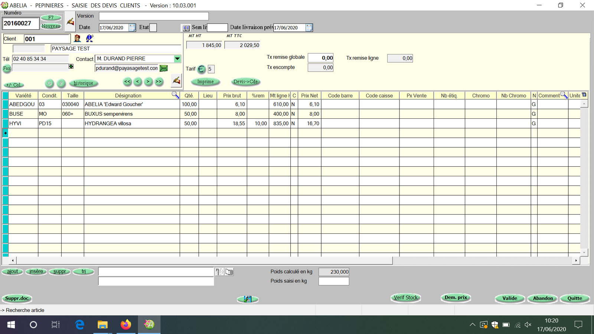Click the Devis->Cde button

click(245, 82)
